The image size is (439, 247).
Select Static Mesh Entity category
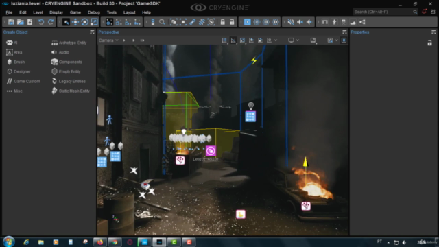point(71,91)
